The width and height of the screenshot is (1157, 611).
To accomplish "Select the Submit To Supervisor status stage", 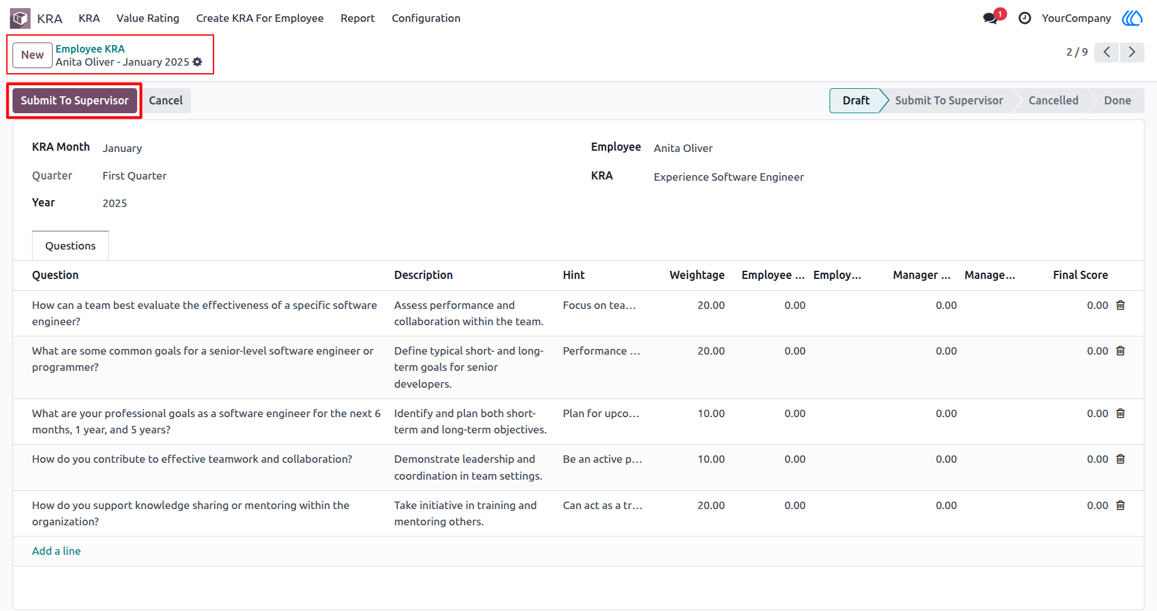I will [x=949, y=101].
